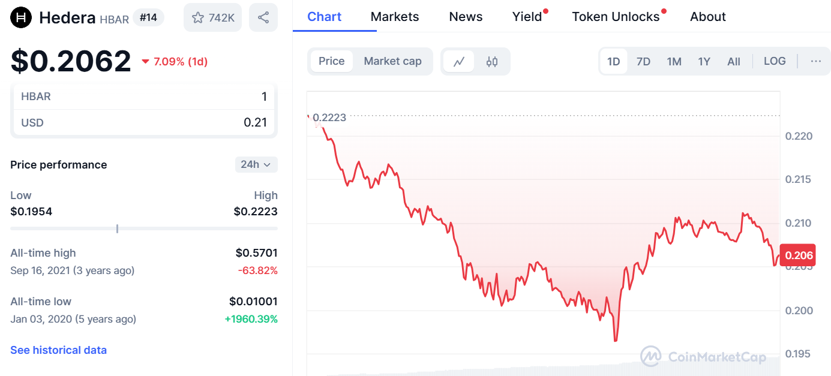This screenshot has width=831, height=376.
Task: Enable LOG scale on the chart
Action: point(775,61)
